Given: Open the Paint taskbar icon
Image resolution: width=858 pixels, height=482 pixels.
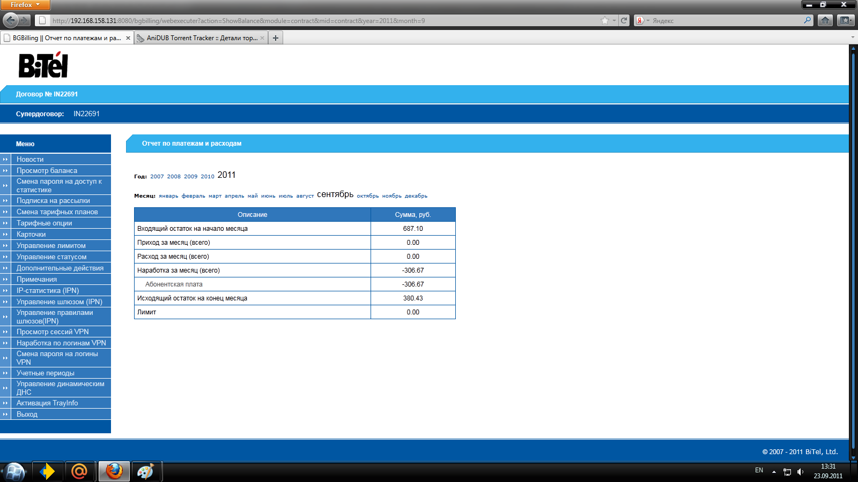Looking at the screenshot, I should pos(146,471).
